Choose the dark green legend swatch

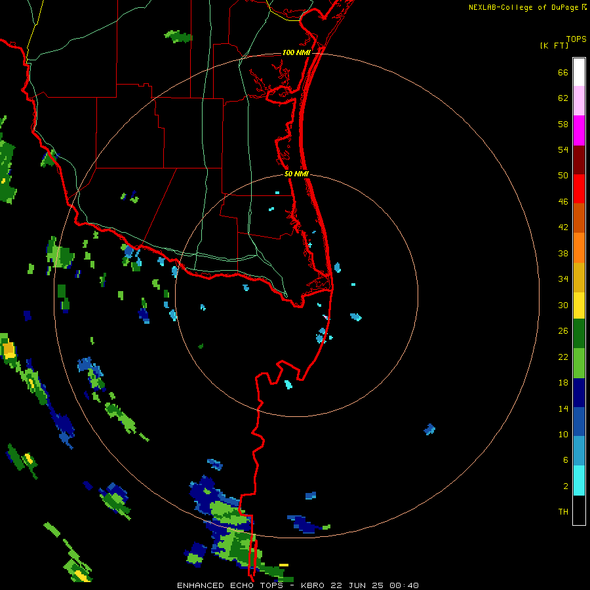(x=579, y=334)
